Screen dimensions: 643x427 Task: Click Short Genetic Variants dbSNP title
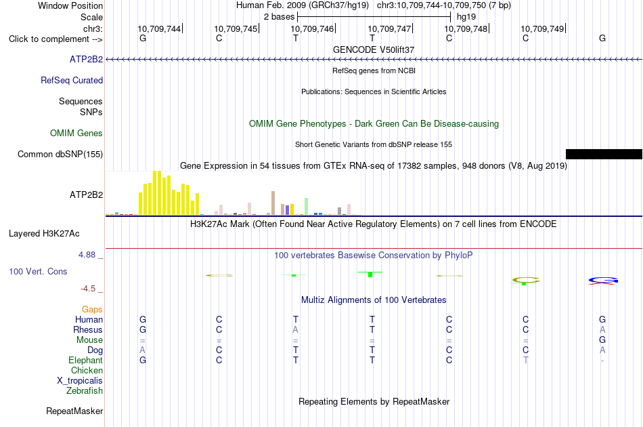(x=374, y=144)
